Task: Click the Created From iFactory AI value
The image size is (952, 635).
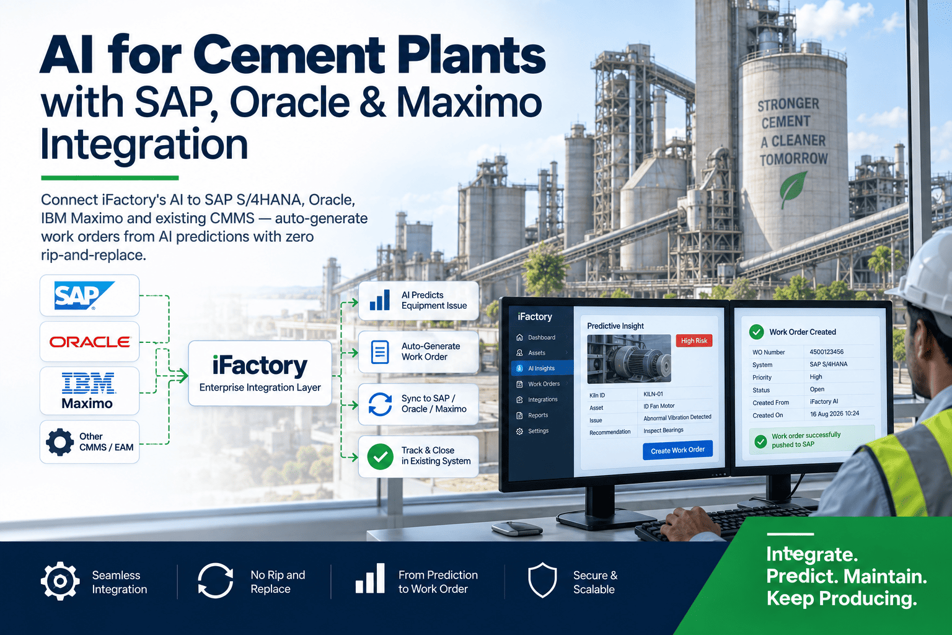Action: pyautogui.click(x=824, y=402)
